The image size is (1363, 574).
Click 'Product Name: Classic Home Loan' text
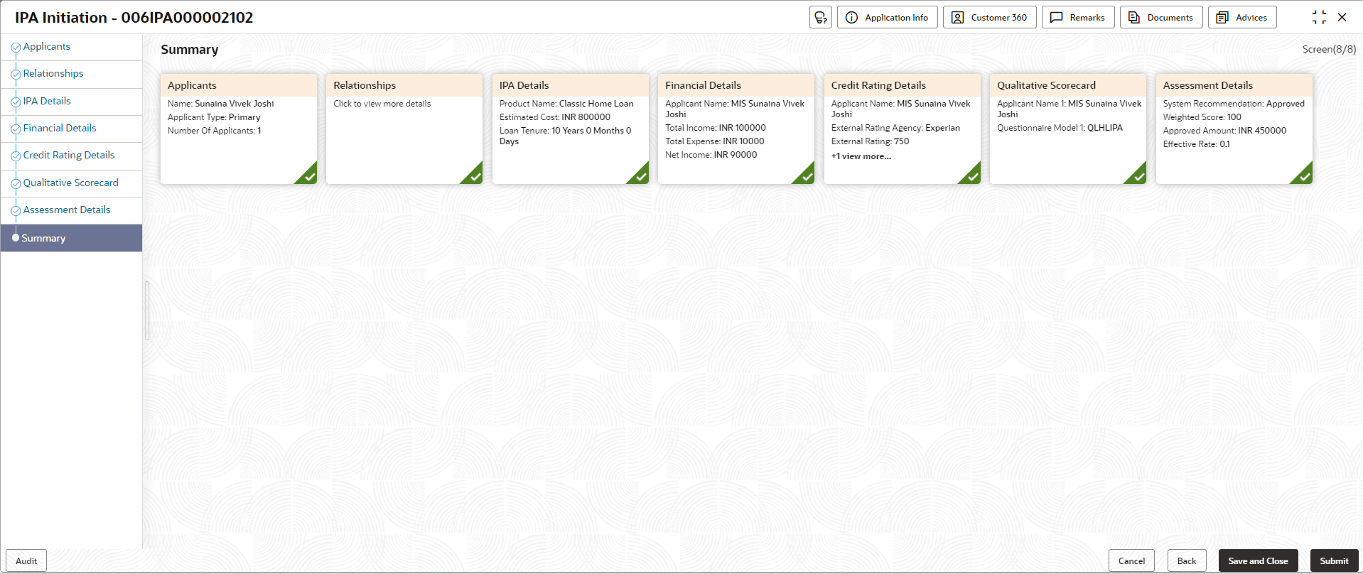point(566,104)
